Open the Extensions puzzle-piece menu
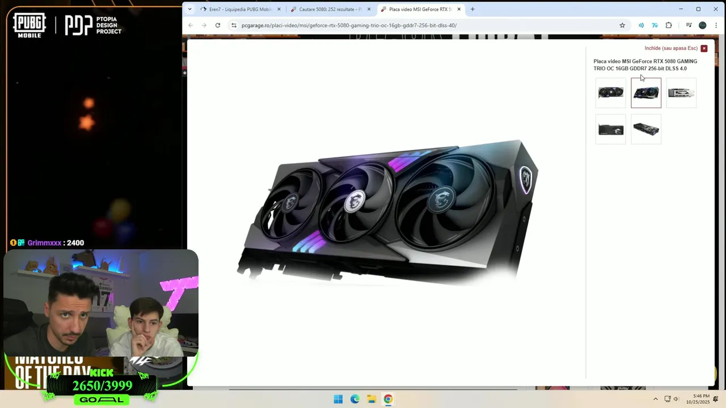 pyautogui.click(x=669, y=25)
